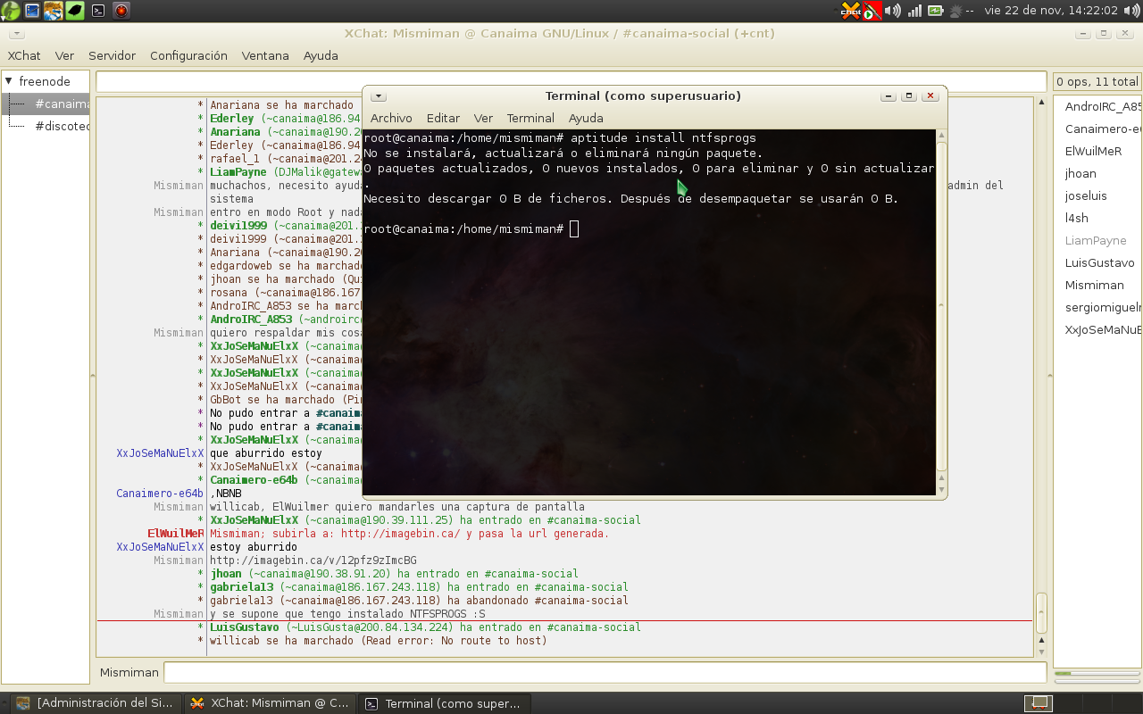Screen dimensions: 1143x714
Task: Launch the green bird application icon
Action: pos(76,11)
